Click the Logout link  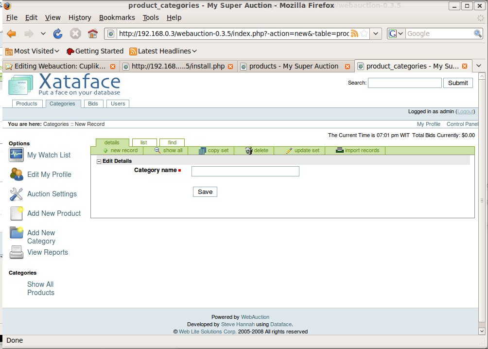coord(465,111)
